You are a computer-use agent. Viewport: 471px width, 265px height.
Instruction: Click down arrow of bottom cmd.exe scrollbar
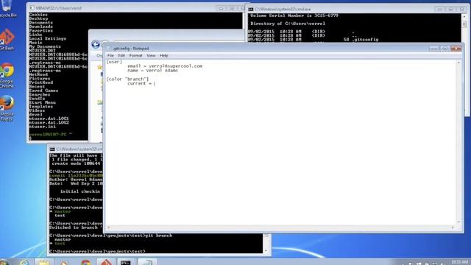[266, 250]
